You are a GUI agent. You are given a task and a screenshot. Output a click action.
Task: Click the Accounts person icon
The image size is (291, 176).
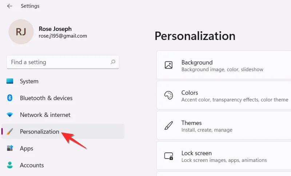[x=10, y=165]
